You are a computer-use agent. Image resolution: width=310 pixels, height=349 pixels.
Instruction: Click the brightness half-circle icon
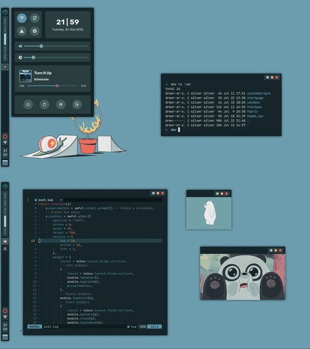(x=20, y=58)
